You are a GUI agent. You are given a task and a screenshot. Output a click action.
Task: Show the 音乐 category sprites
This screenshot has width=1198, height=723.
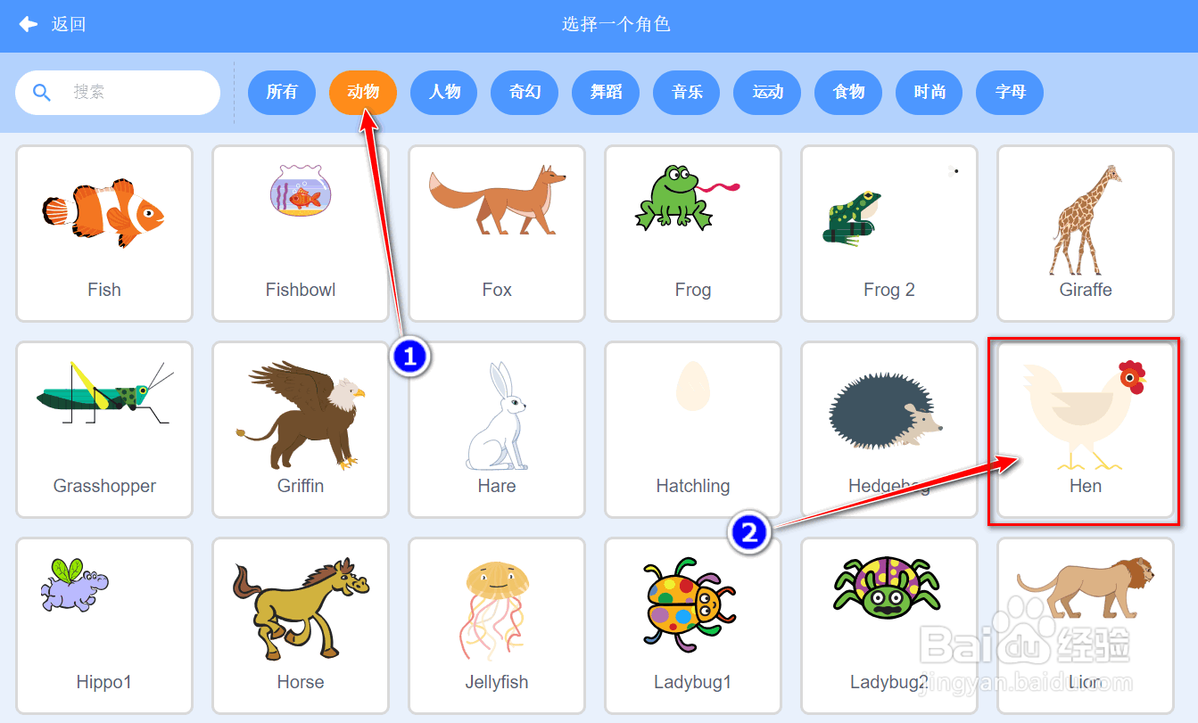pos(687,92)
